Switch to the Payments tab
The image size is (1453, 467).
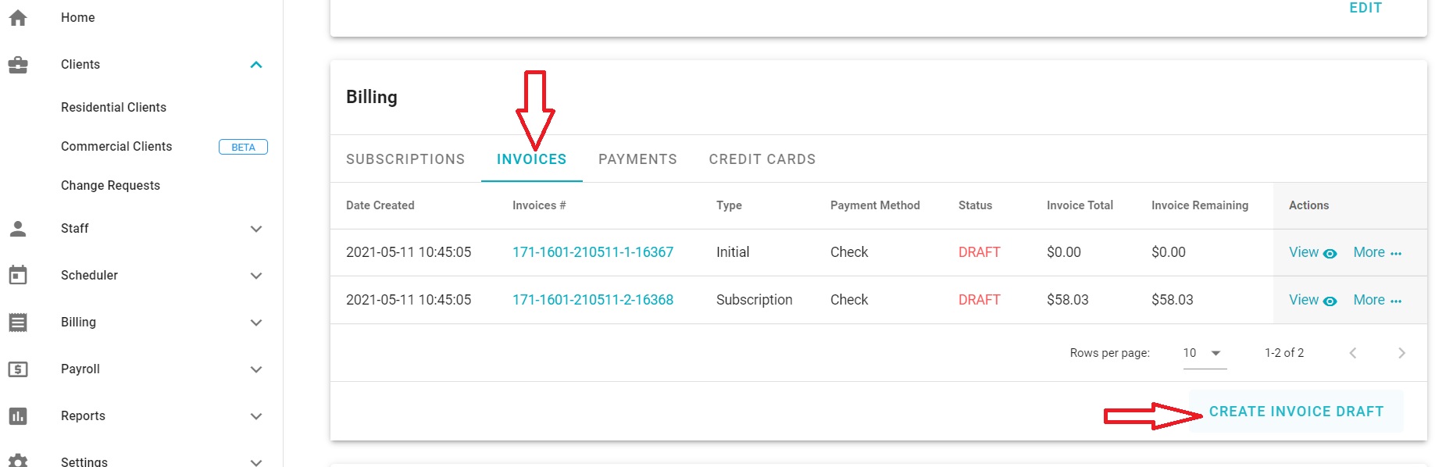(x=637, y=159)
